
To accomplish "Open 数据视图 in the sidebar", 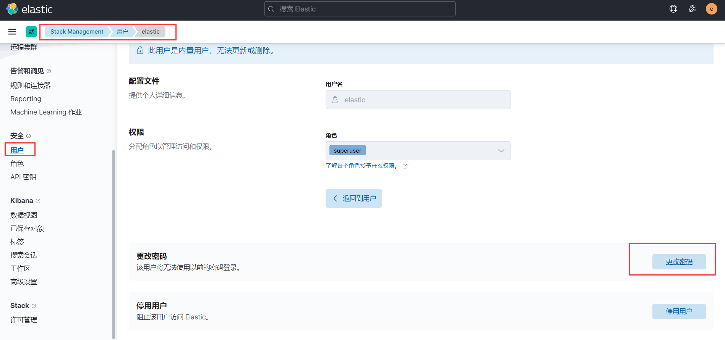I will [x=24, y=215].
